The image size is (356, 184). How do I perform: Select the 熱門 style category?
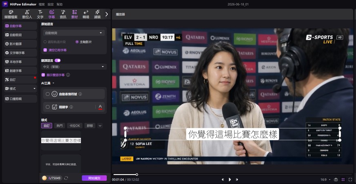[x=60, y=126]
